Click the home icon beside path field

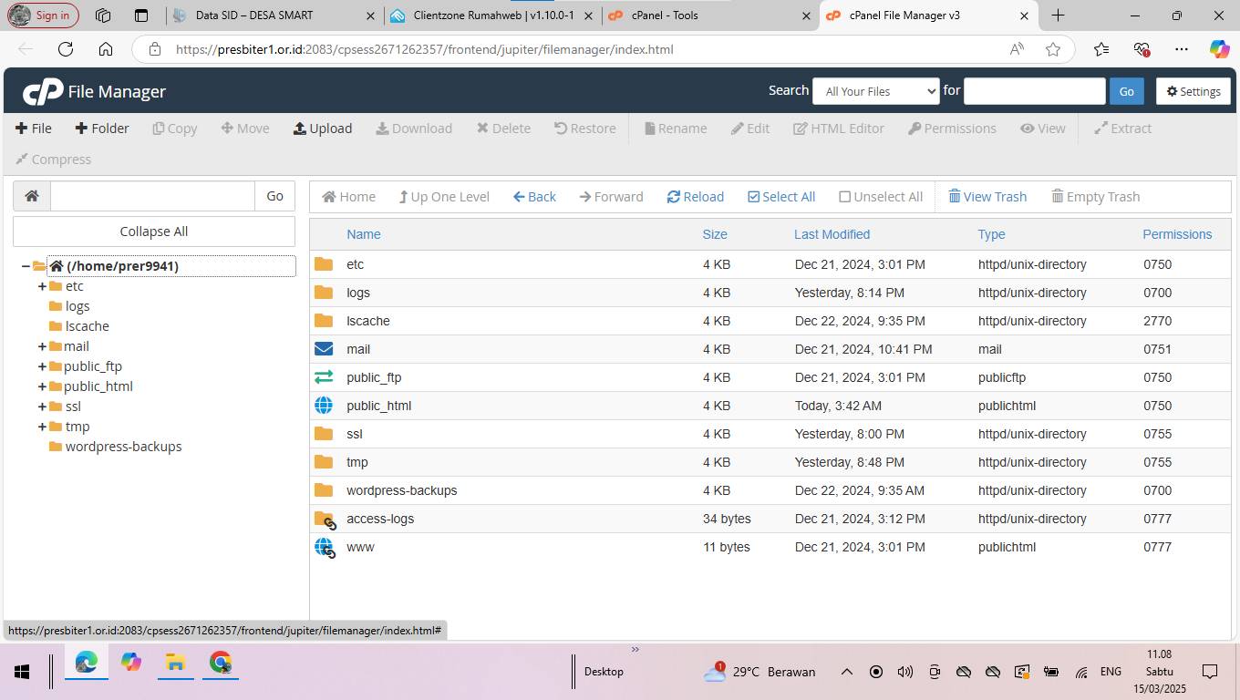[32, 196]
